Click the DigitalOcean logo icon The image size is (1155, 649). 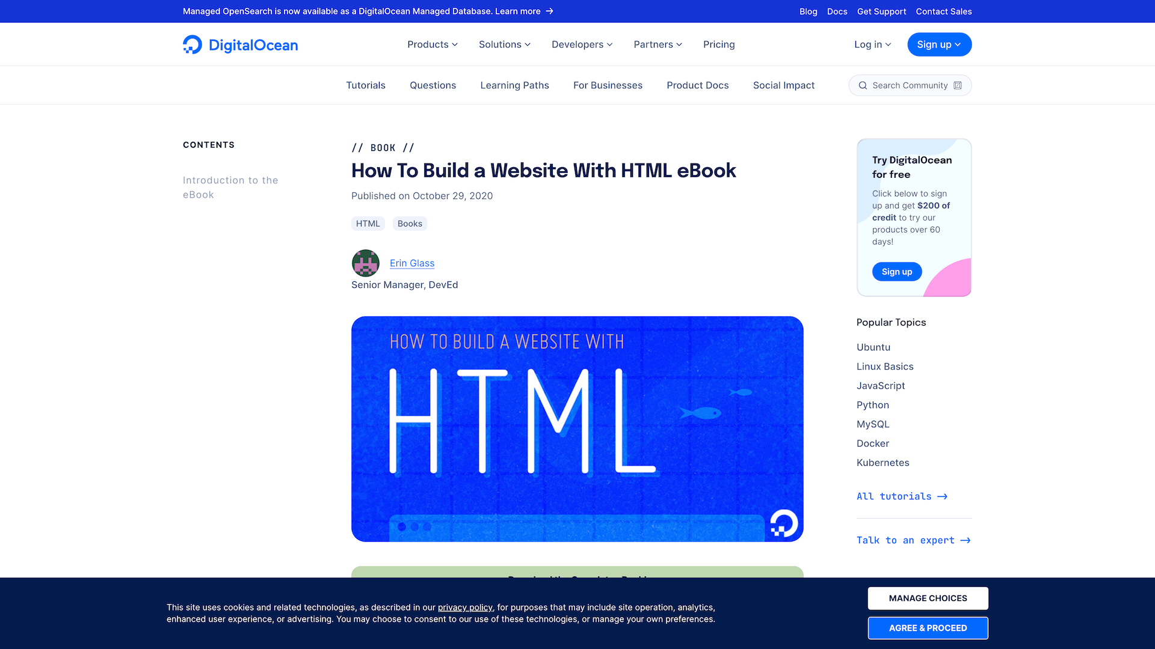[x=192, y=44]
